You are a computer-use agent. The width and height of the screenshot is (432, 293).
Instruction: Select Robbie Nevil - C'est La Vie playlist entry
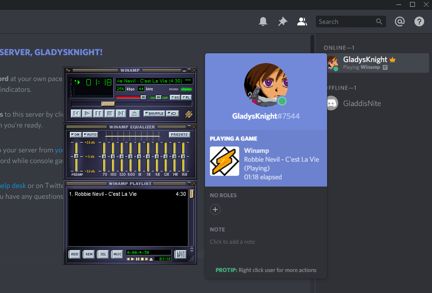point(127,194)
